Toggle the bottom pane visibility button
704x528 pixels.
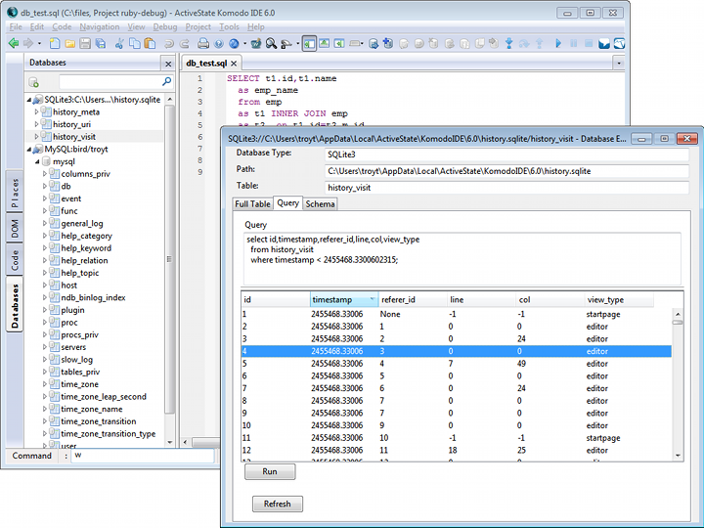click(x=324, y=44)
